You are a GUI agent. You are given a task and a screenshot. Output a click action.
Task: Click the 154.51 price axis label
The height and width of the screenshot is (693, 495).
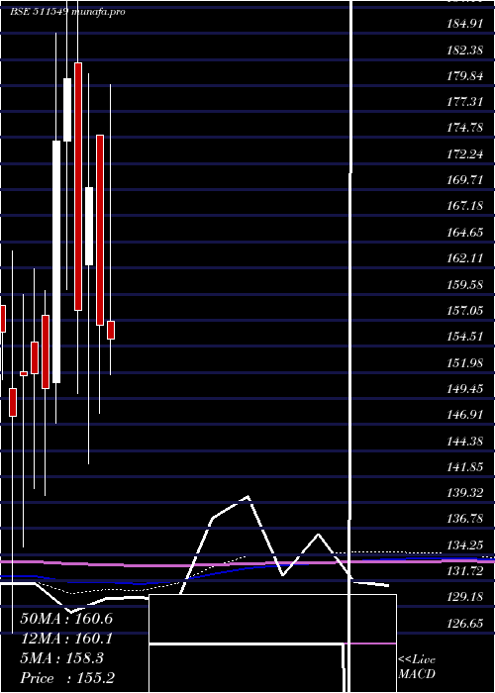465,337
